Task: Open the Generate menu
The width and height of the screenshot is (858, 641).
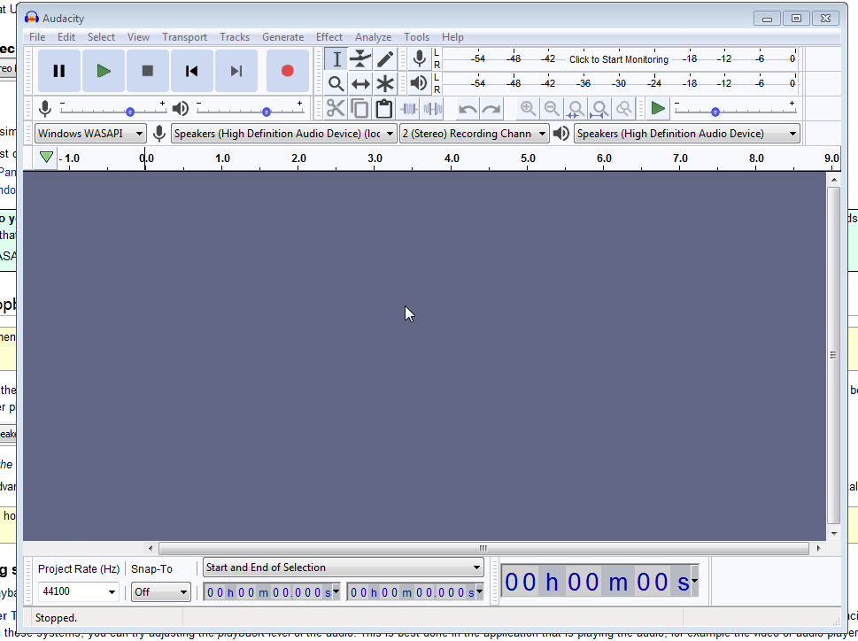Action: click(x=282, y=37)
